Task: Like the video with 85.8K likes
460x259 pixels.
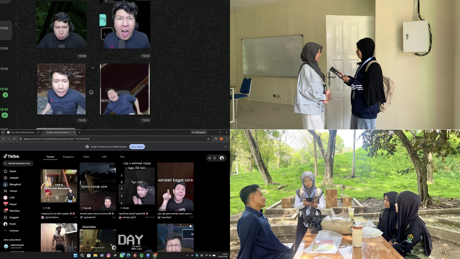Action: [x=121, y=208]
